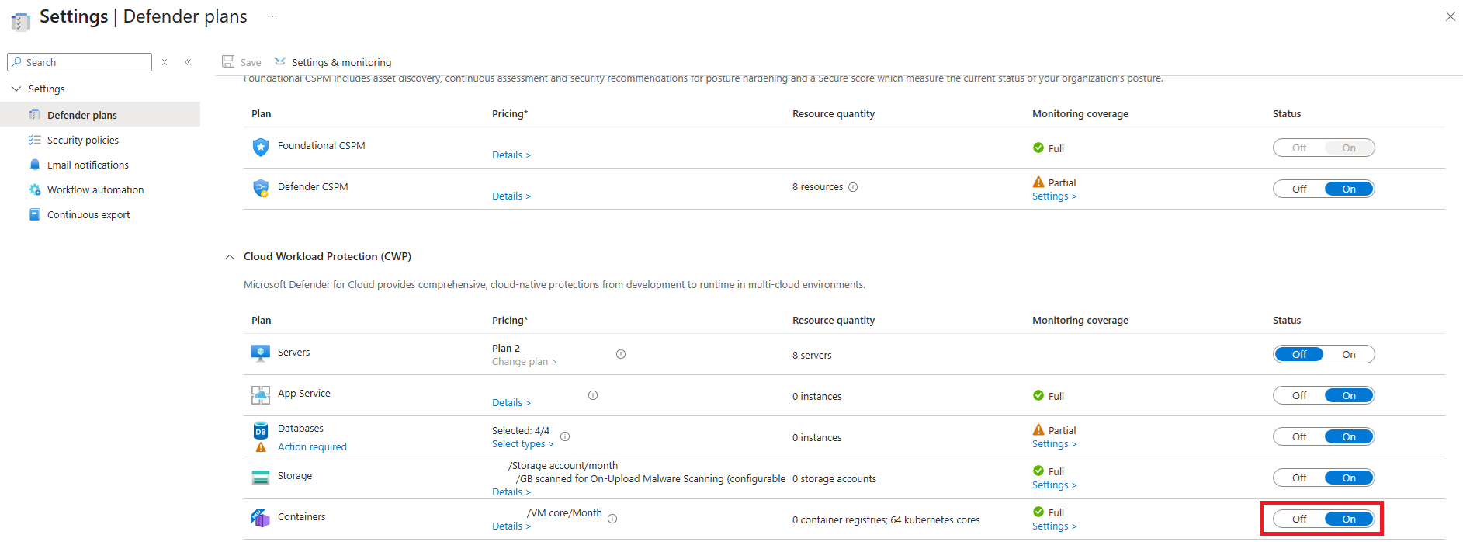Click the info icon in App Service pricing
This screenshot has height=542, width=1463.
(x=593, y=395)
